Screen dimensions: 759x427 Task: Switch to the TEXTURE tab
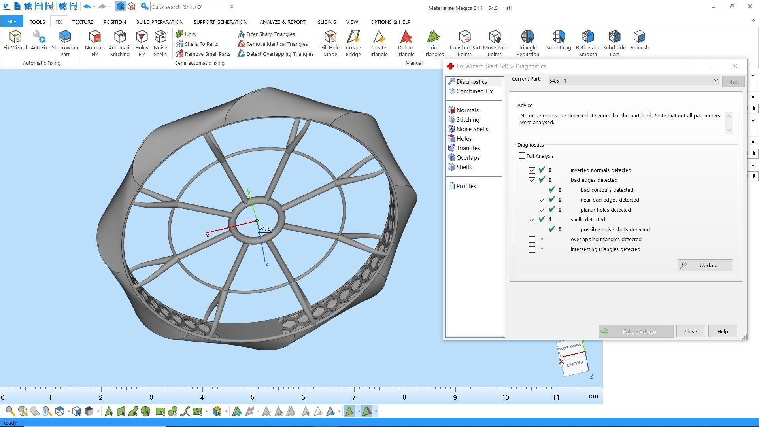83,22
